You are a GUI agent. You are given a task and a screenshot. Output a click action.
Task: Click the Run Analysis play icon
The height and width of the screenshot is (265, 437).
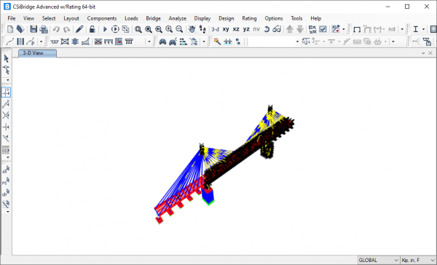[105, 29]
